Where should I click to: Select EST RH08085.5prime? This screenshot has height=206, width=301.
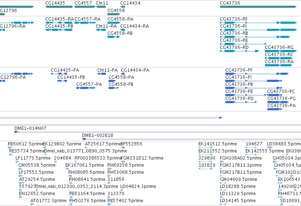click(x=86, y=172)
